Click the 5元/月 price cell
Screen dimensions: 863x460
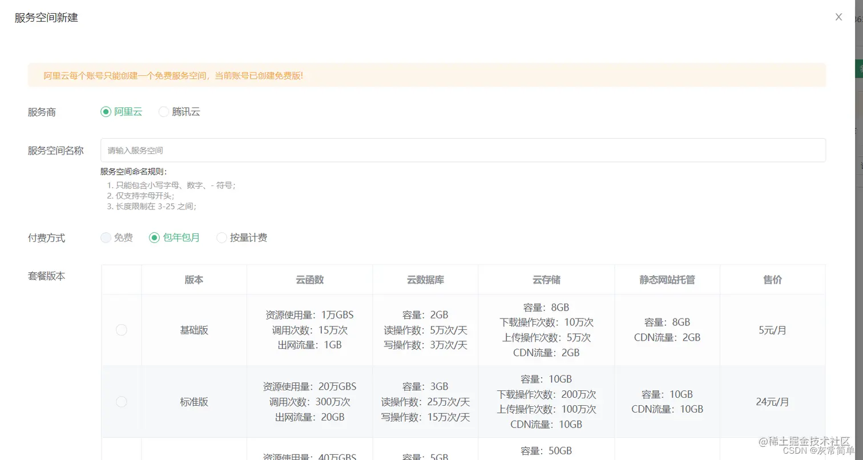coord(773,330)
